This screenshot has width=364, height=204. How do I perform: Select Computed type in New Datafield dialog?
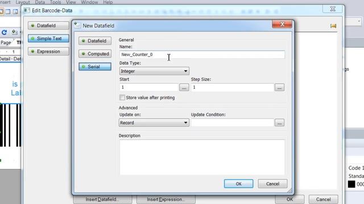tap(95, 54)
